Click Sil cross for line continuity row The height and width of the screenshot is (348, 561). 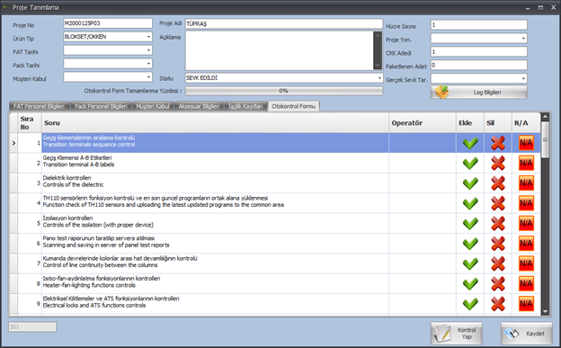(498, 263)
